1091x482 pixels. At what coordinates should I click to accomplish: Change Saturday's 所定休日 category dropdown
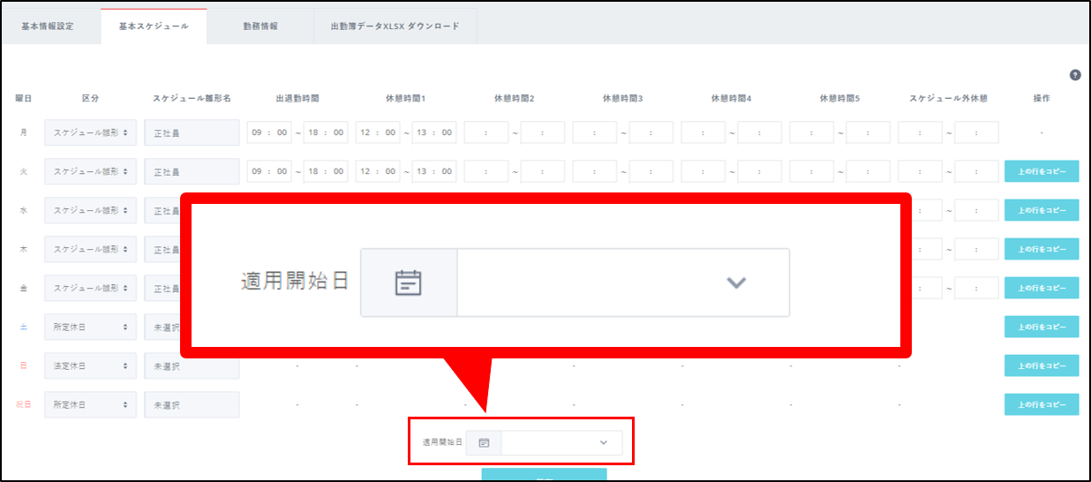coord(91,327)
